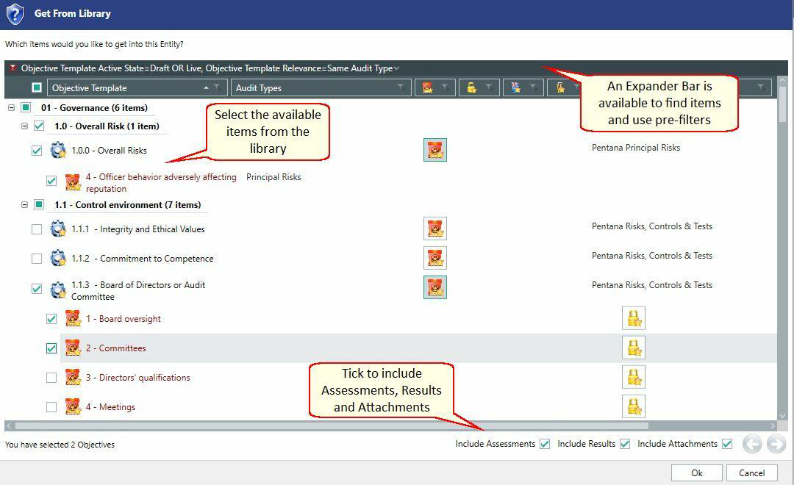Click the control lock column header icon
This screenshot has height=485, width=794.
point(471,87)
